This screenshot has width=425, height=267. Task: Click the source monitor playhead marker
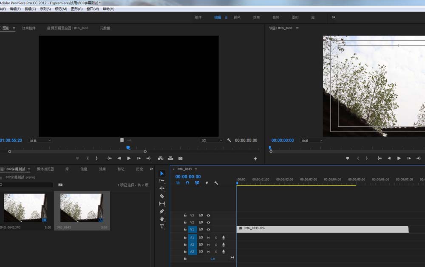point(128,148)
